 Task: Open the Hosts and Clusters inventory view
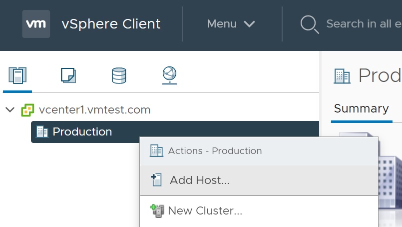pyautogui.click(x=17, y=75)
